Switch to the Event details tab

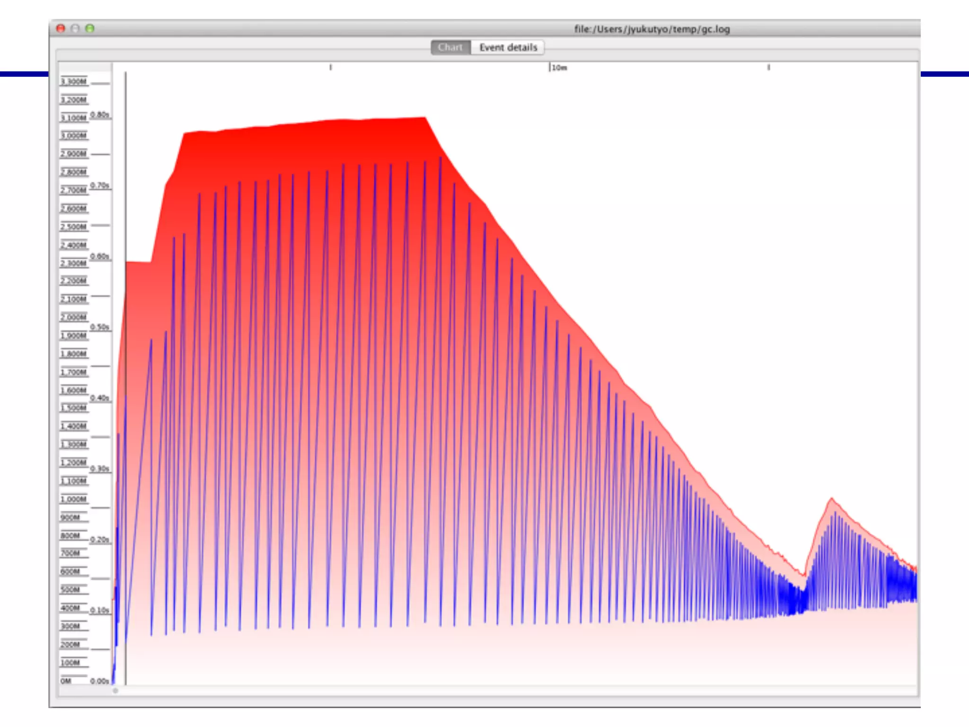[508, 47]
